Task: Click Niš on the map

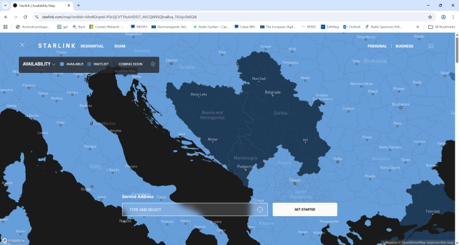Action: point(306,140)
